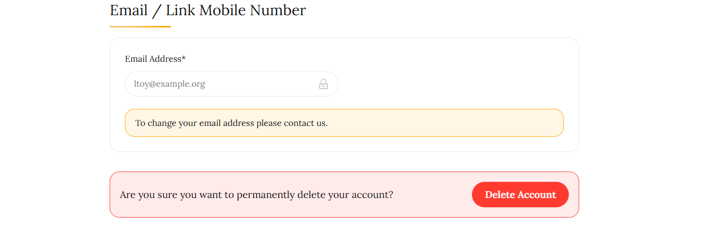Click the word 'Account' on delete button
The width and height of the screenshot is (704, 247).
coord(537,195)
